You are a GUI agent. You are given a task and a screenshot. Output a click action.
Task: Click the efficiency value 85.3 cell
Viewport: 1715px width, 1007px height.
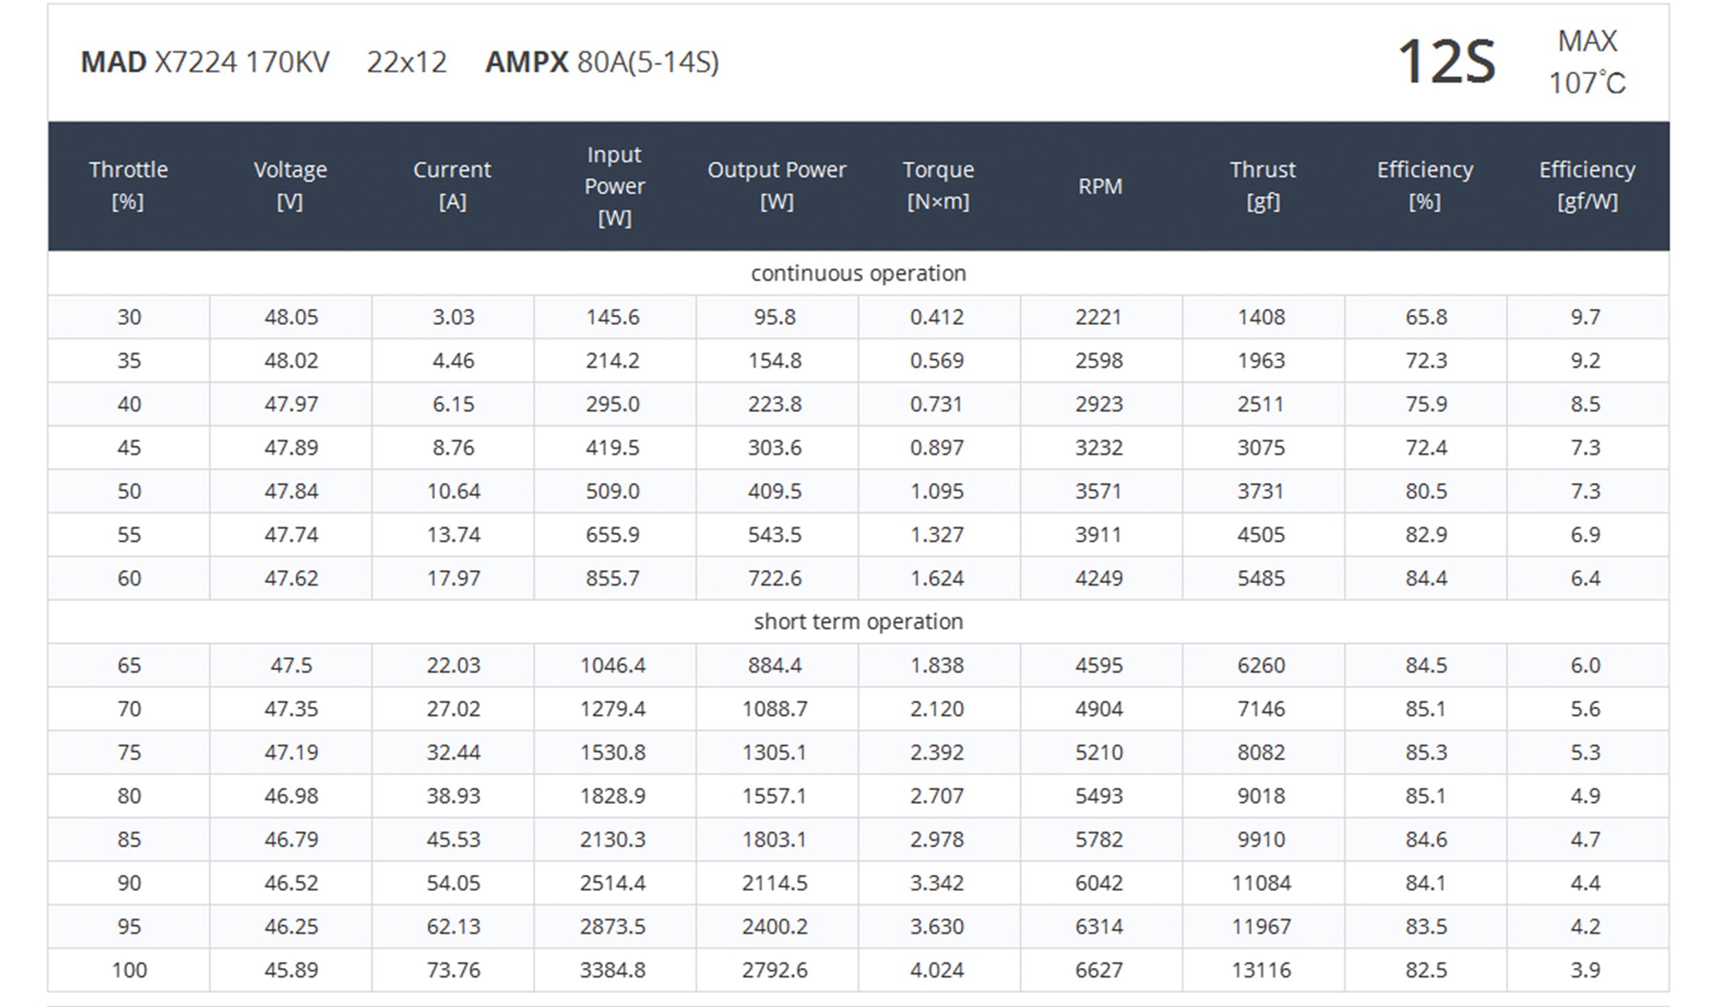tap(1426, 753)
